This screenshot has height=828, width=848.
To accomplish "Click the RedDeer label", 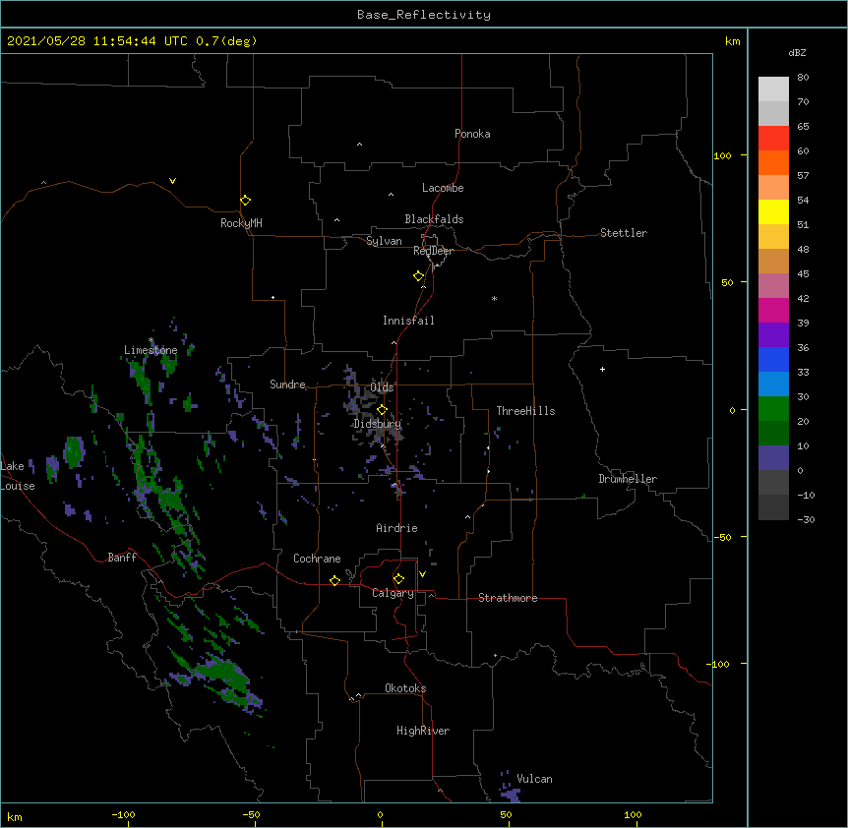I will pyautogui.click(x=433, y=251).
